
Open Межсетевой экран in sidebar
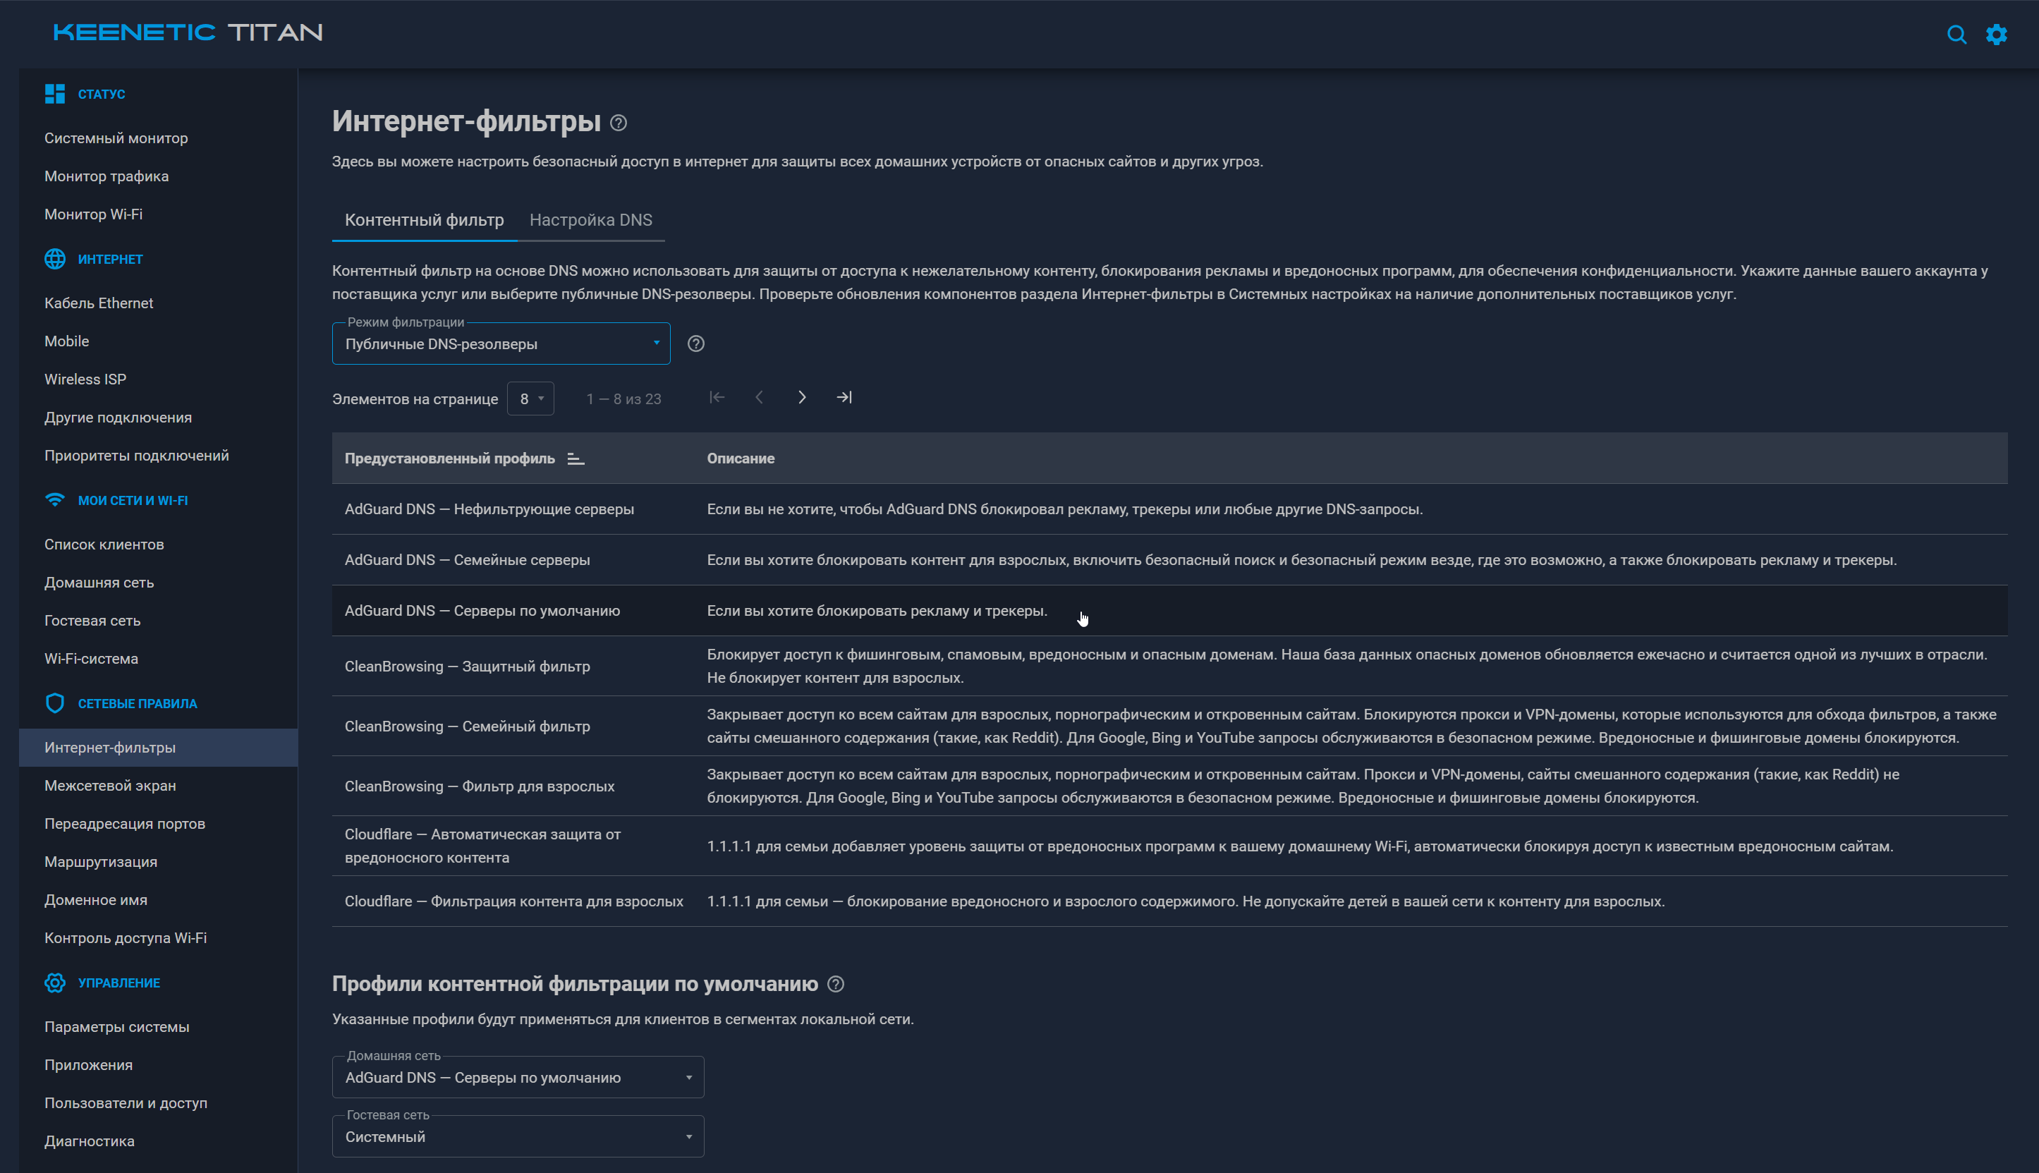pos(110,786)
